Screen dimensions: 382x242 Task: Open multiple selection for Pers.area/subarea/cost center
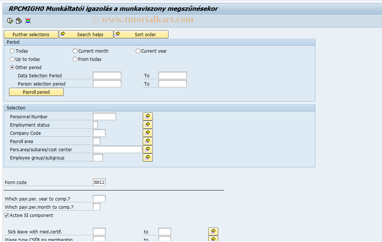coord(148,149)
